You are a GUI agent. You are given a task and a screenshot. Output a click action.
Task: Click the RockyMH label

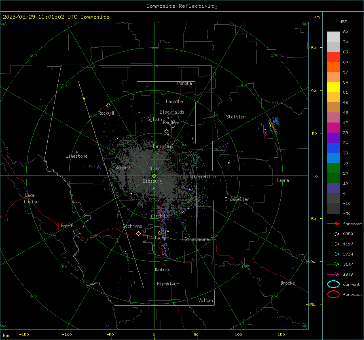pyautogui.click(x=107, y=113)
